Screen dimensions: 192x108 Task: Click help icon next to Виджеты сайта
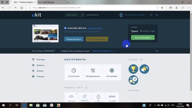click(x=86, y=88)
